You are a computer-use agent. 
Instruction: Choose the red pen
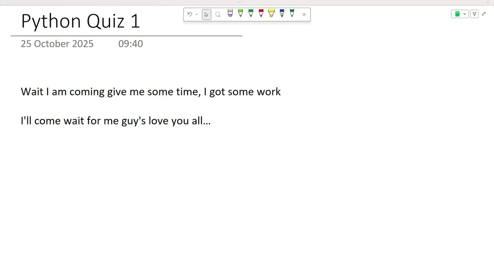coord(261,14)
